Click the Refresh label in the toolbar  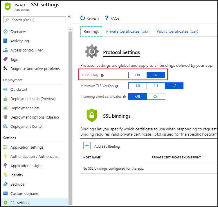click(93, 18)
